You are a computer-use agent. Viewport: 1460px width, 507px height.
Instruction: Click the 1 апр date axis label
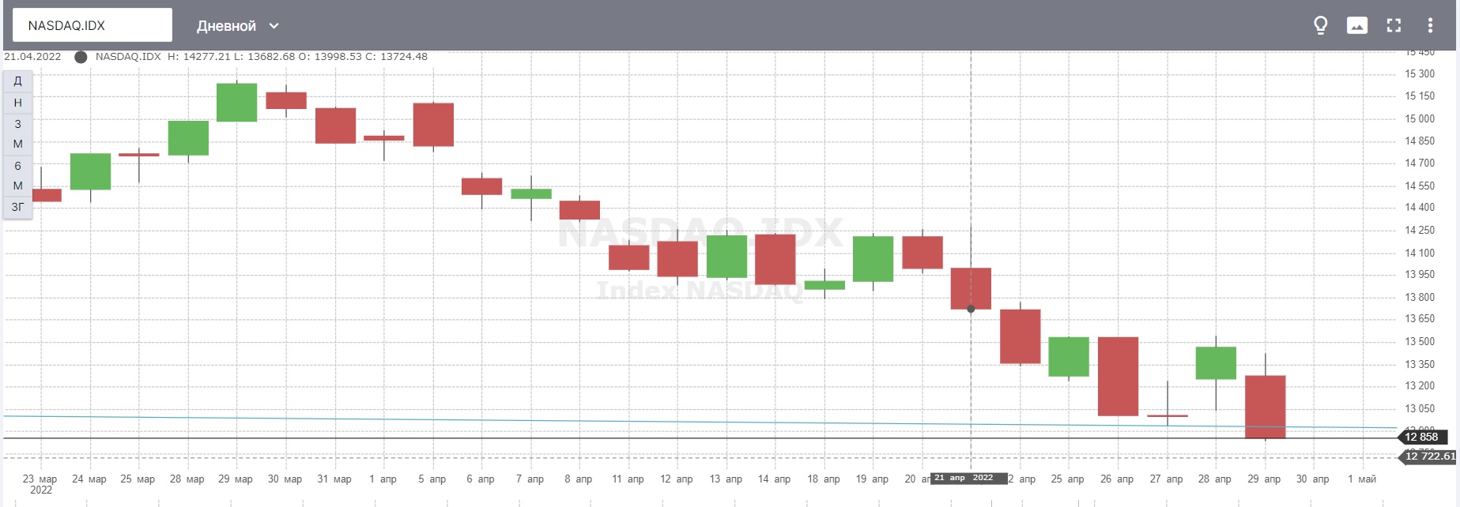pos(383,479)
